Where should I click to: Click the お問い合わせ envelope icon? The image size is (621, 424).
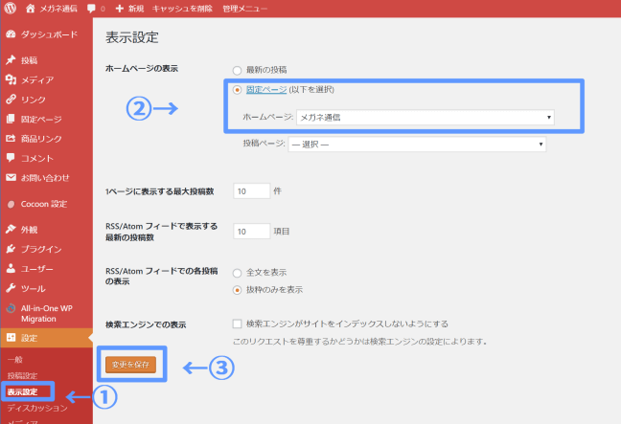point(11,178)
